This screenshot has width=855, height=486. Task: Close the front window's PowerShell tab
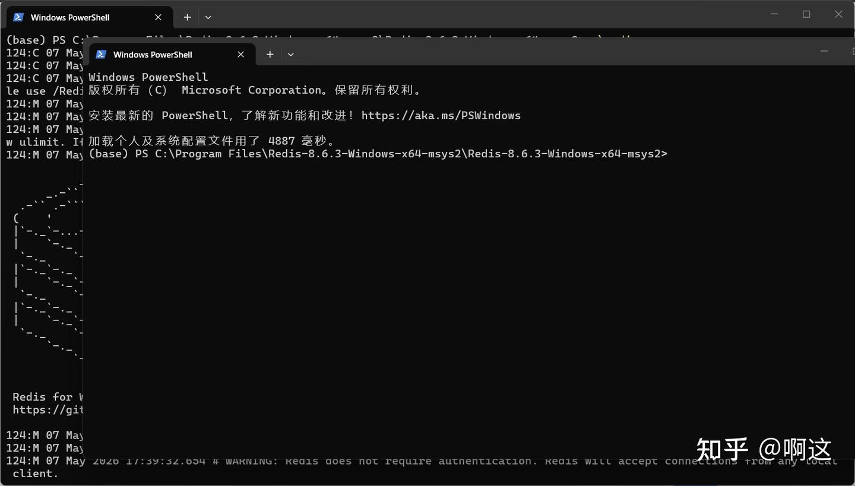pos(240,54)
